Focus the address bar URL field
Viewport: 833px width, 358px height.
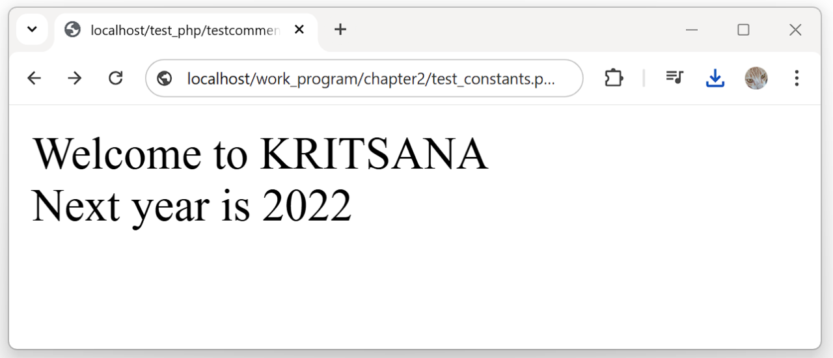[x=371, y=78]
